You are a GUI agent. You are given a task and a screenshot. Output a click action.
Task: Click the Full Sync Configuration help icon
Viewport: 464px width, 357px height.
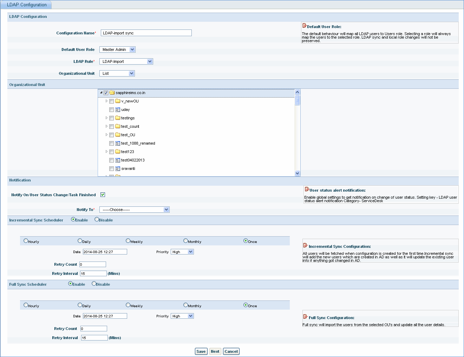pos(305,317)
